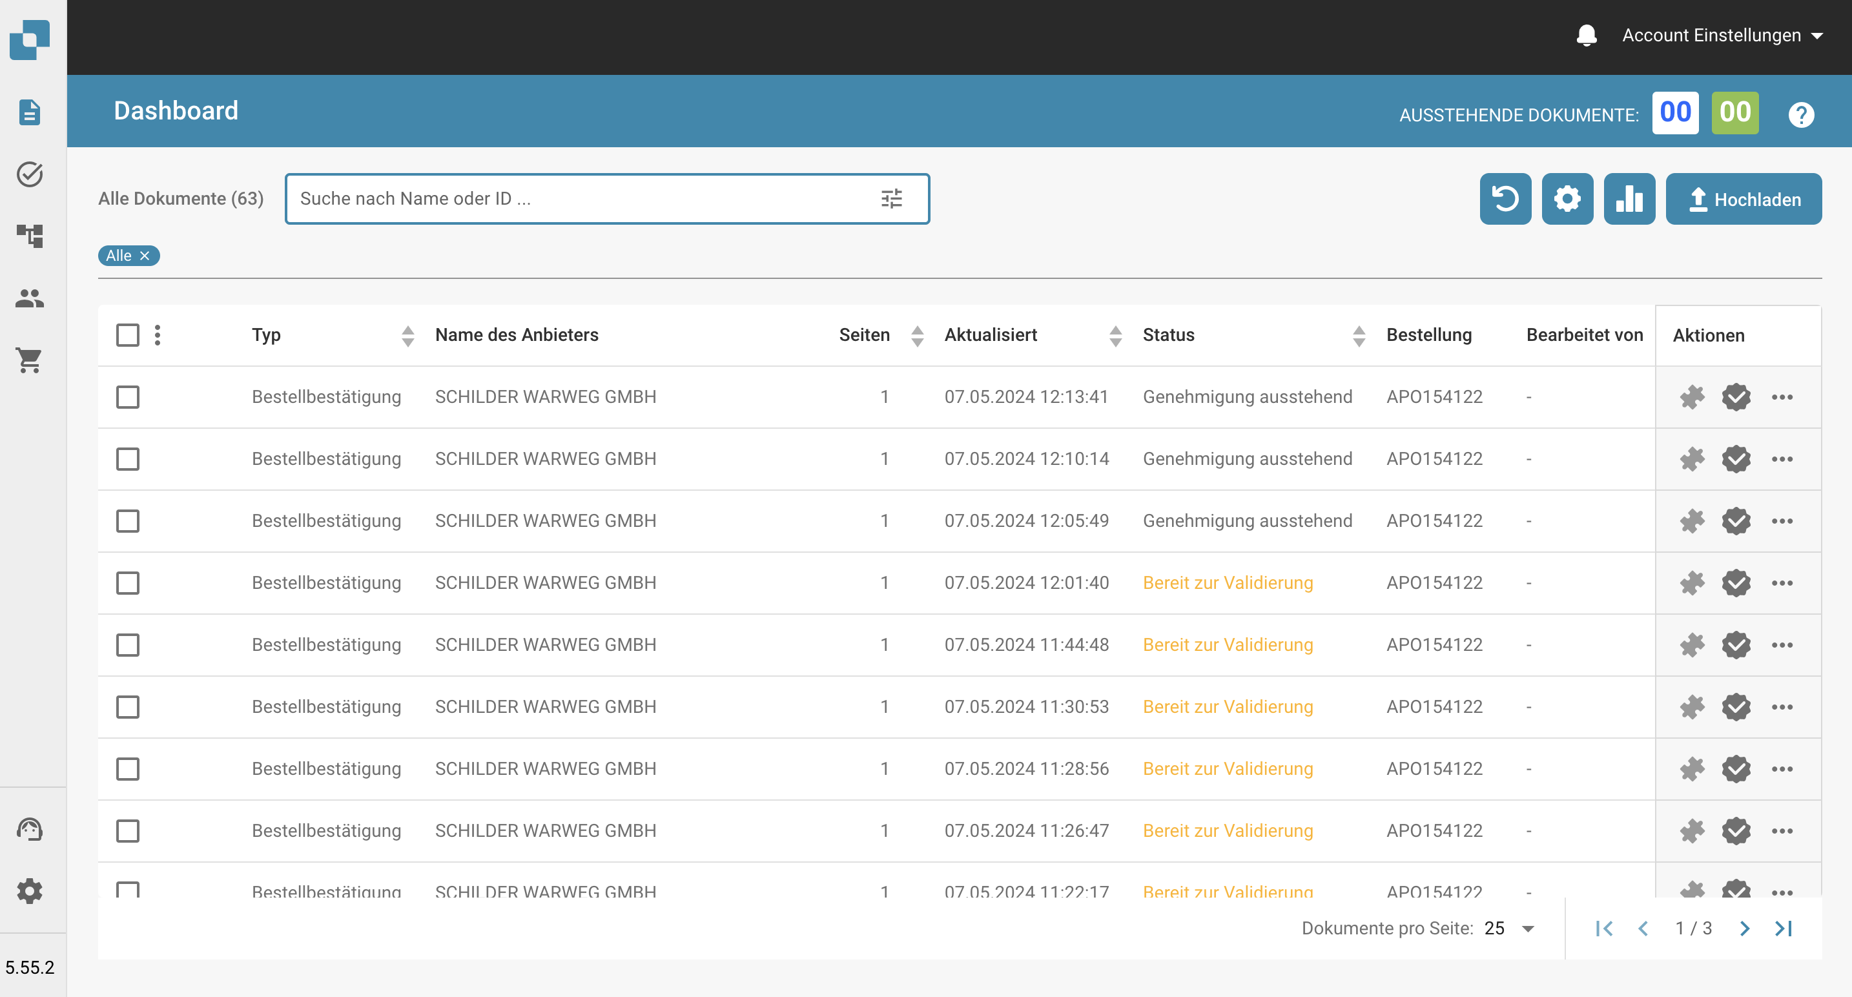Screen dimensions: 1852x997
Task: Click the refresh icon above the document table
Action: pos(1505,199)
